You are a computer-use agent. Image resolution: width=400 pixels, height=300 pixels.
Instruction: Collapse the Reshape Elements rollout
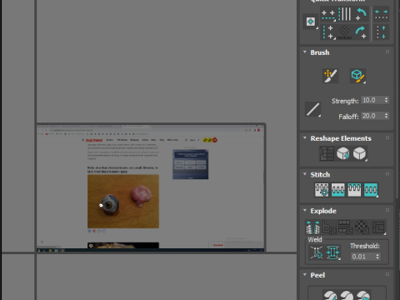click(x=305, y=137)
